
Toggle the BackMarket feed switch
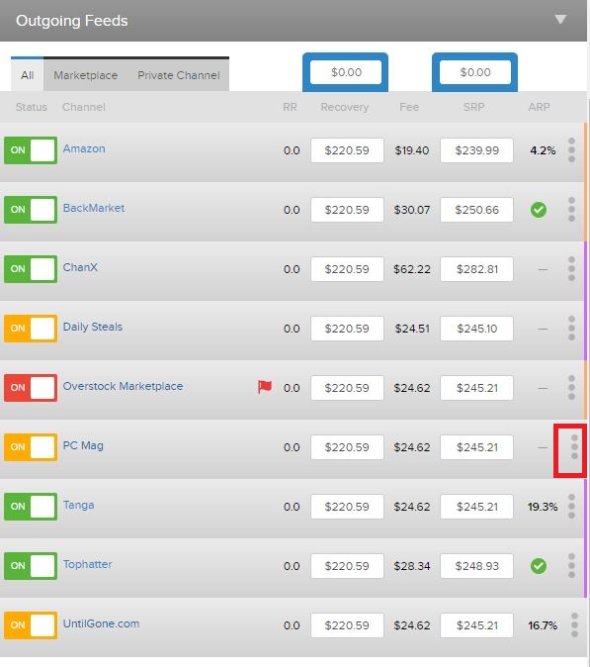pos(31,209)
